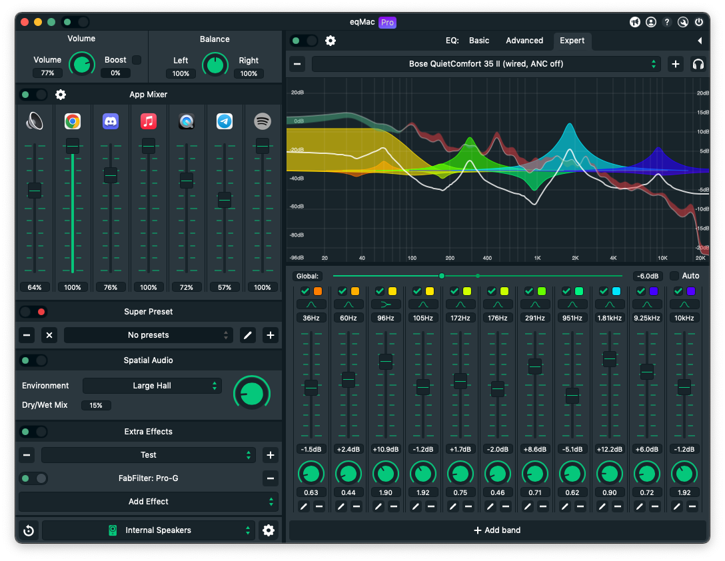Toggle the Spatial Audio switch

pyautogui.click(x=33, y=360)
